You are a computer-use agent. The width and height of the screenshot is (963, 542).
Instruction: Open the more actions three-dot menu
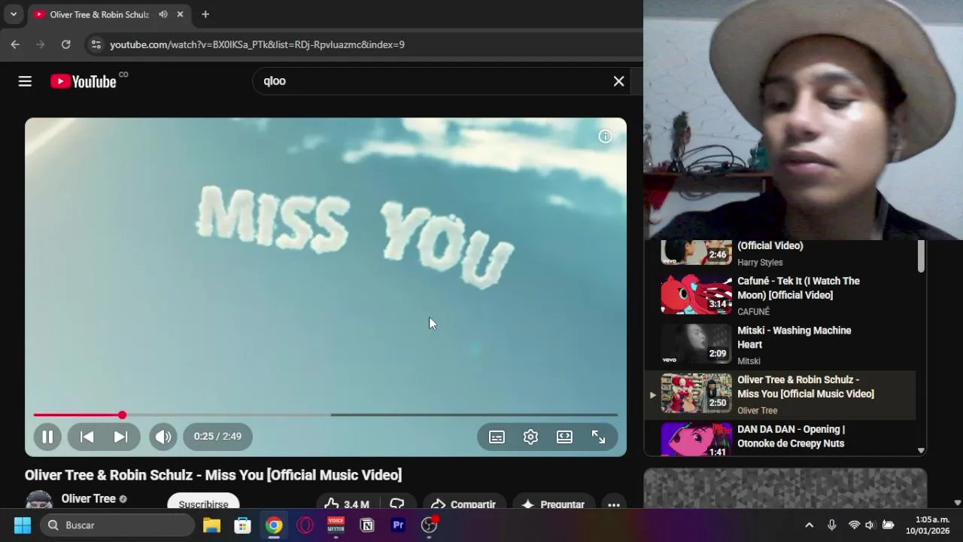[614, 504]
